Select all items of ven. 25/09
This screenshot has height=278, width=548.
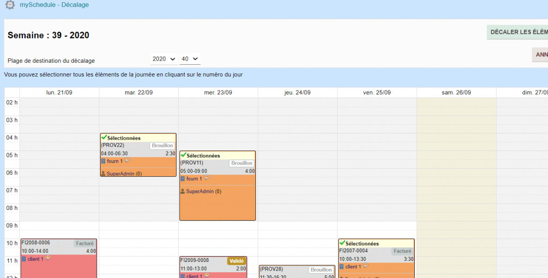coord(377,92)
